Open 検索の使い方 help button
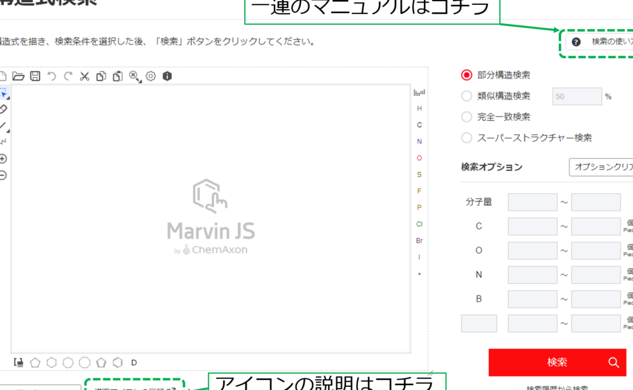Screen dimensions: 633x390 [x=600, y=41]
